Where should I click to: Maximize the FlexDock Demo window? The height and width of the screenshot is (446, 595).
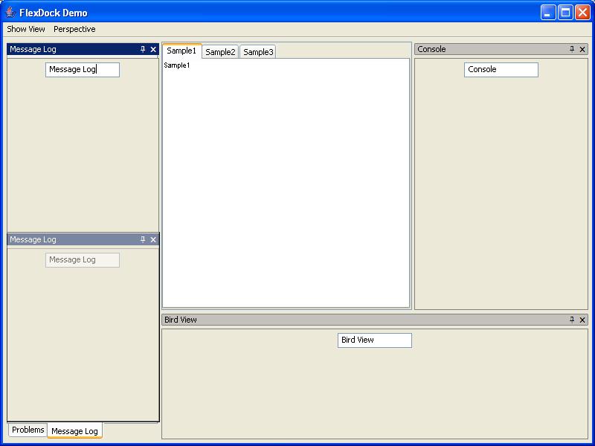(x=565, y=12)
